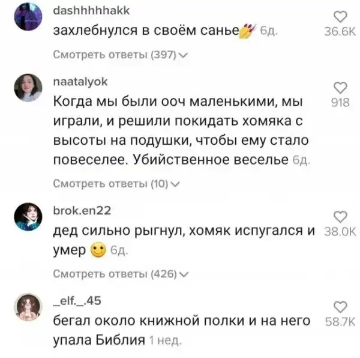This screenshot has height=358, width=360.
Task: Select the comment text 'захлебнулся в своём санье'
Action: (146, 30)
